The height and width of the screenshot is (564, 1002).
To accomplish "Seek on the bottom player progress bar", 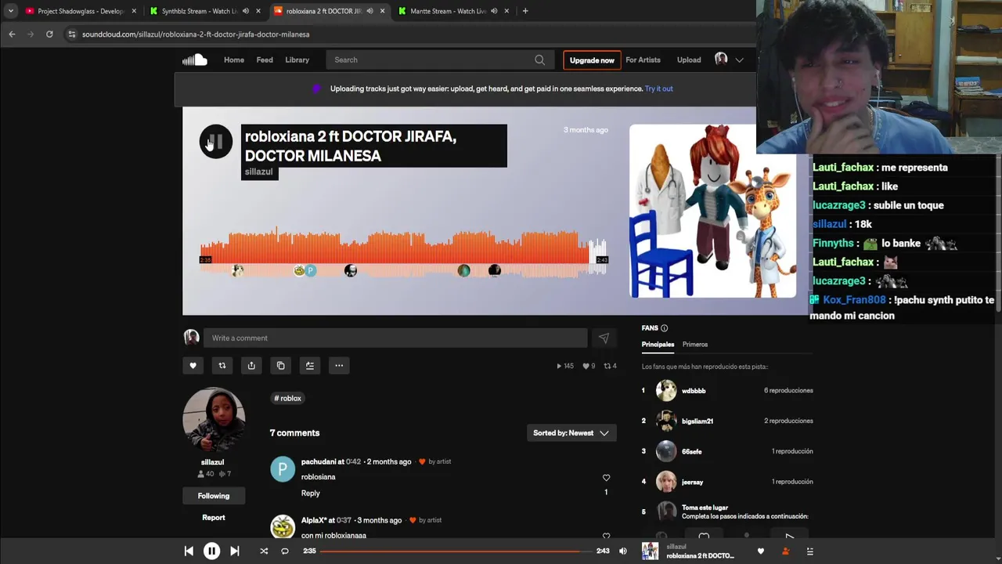I will [456, 551].
